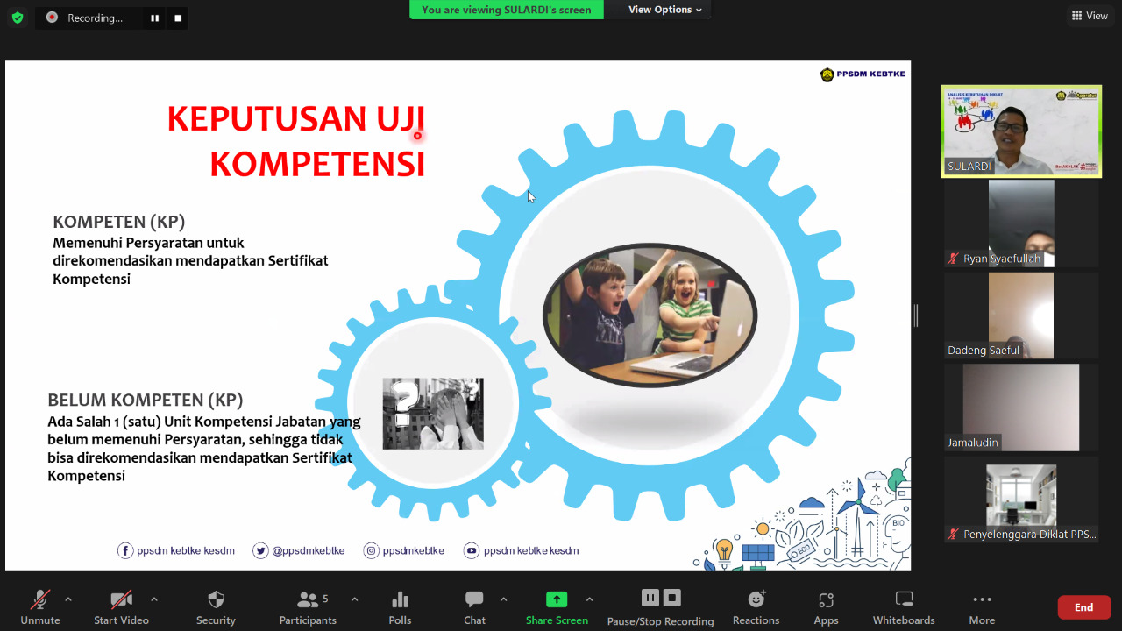Expand audio options arrow next to Unmute
The height and width of the screenshot is (631, 1122).
68,599
